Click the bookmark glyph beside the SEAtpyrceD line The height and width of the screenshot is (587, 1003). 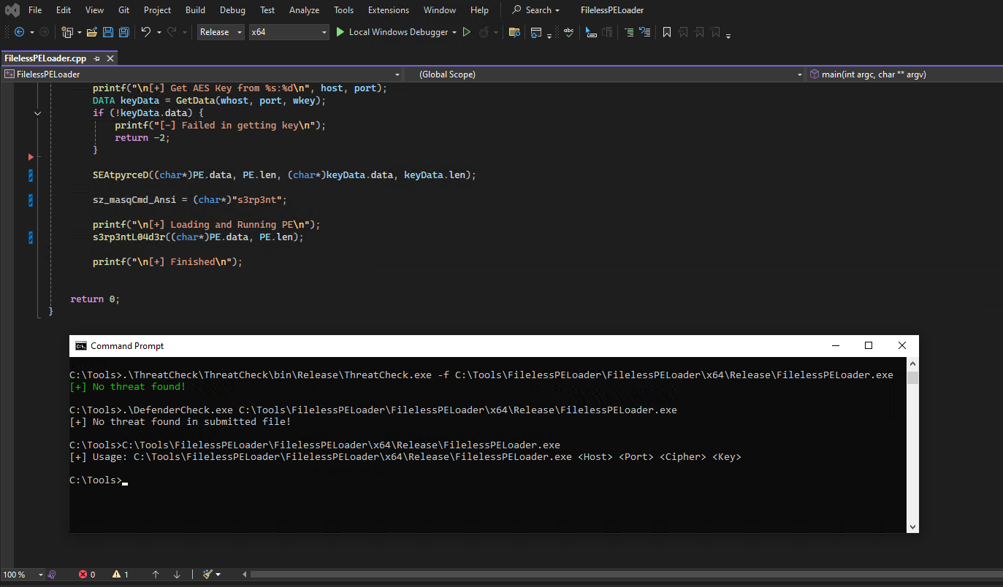31,175
